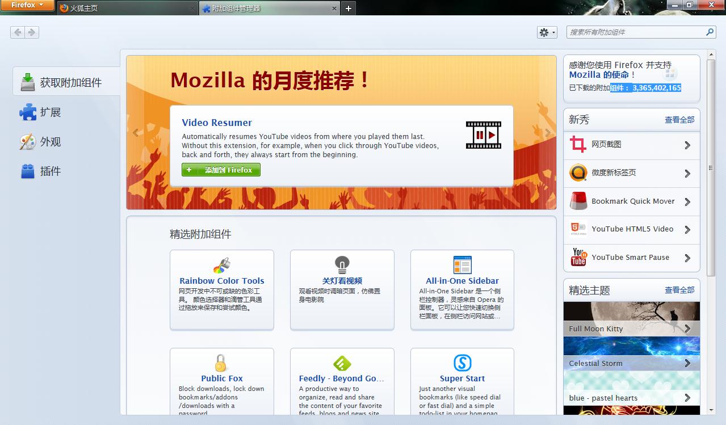This screenshot has height=425, width=726.
Task: Click the YouTube HTML5 Video icon
Action: click(578, 229)
